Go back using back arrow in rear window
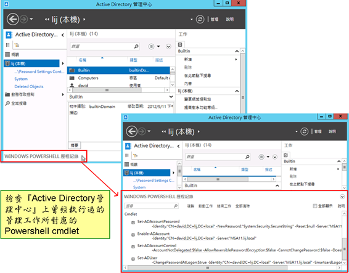 [x=13, y=19]
